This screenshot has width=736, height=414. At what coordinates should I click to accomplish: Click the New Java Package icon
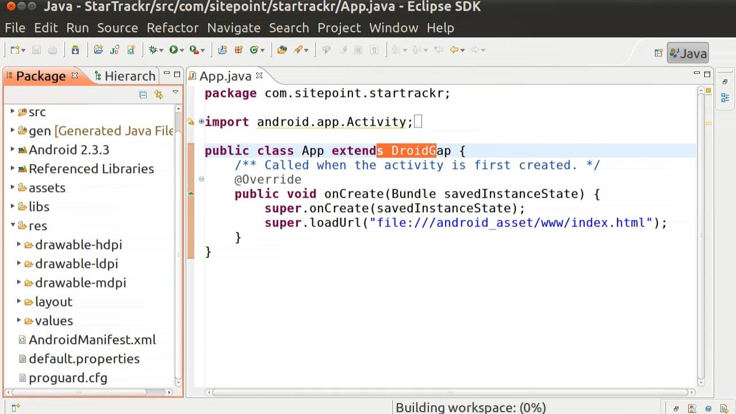[x=239, y=50]
